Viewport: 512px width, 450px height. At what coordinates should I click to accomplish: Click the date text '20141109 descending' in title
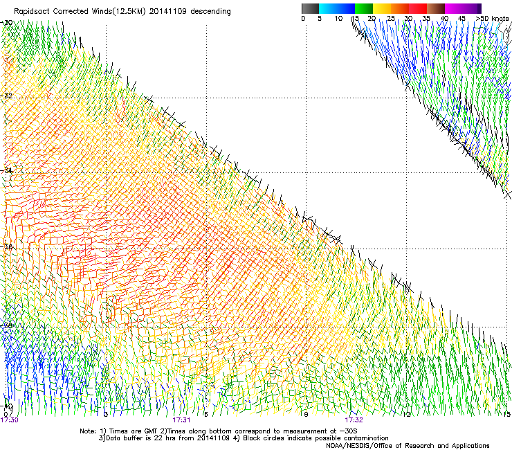click(190, 12)
